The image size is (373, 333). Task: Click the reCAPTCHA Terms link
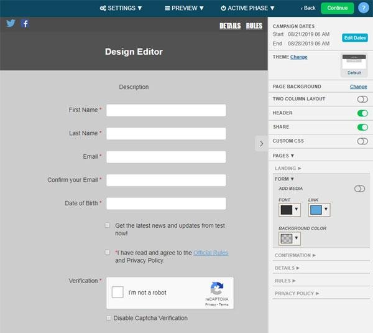click(x=224, y=304)
